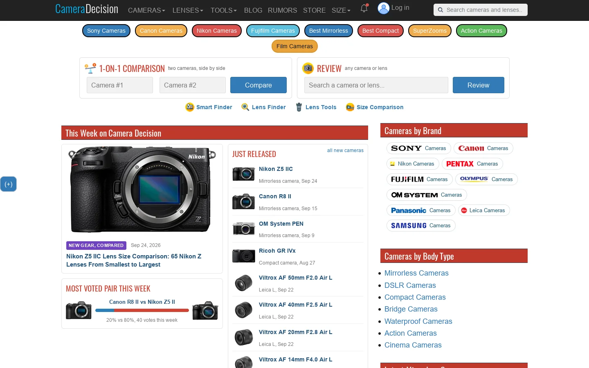
Task: Click the Olympus logo in the brand list
Action: tap(474, 179)
